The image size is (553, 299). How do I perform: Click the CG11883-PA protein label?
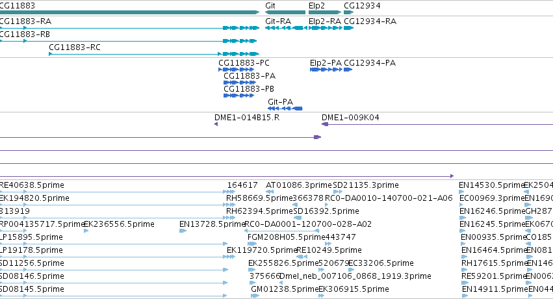(x=250, y=76)
